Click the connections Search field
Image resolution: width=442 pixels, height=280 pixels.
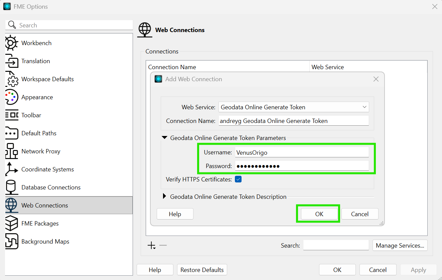(x=336, y=245)
